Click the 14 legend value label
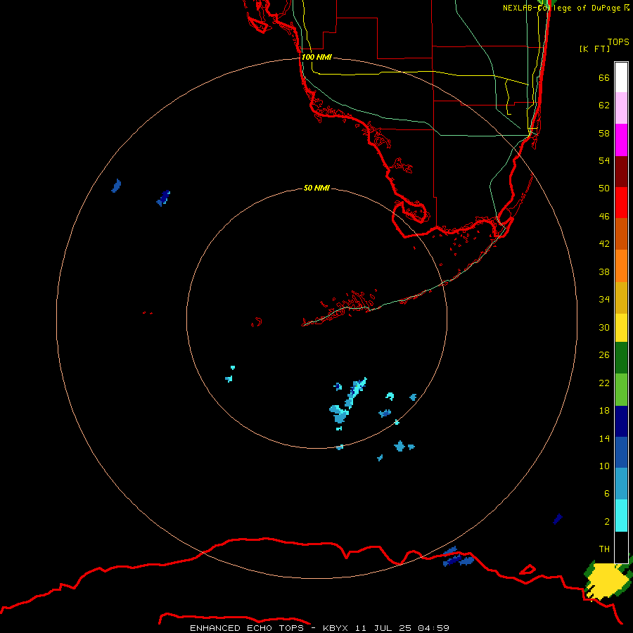The width and height of the screenshot is (633, 633). pos(604,438)
